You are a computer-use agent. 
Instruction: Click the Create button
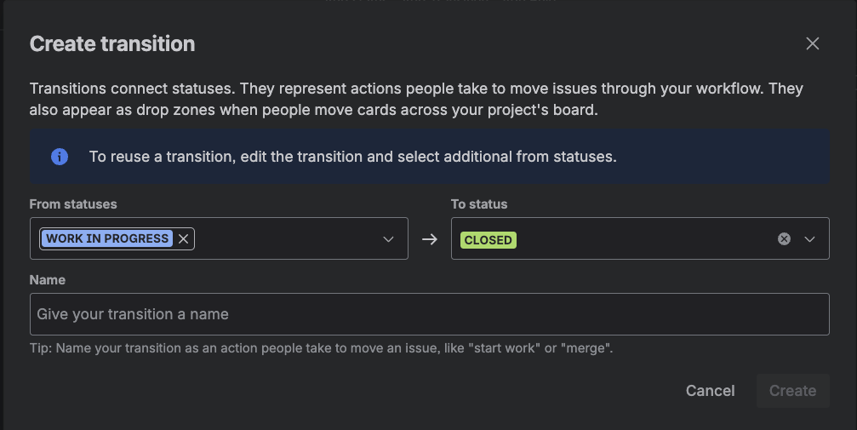[x=792, y=391]
